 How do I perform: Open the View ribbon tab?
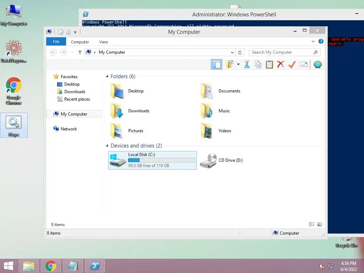pyautogui.click(x=103, y=42)
